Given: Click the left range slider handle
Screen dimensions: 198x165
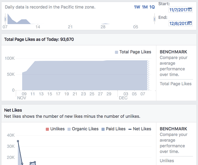Looking at the screenshot, I should (x=5, y=19).
